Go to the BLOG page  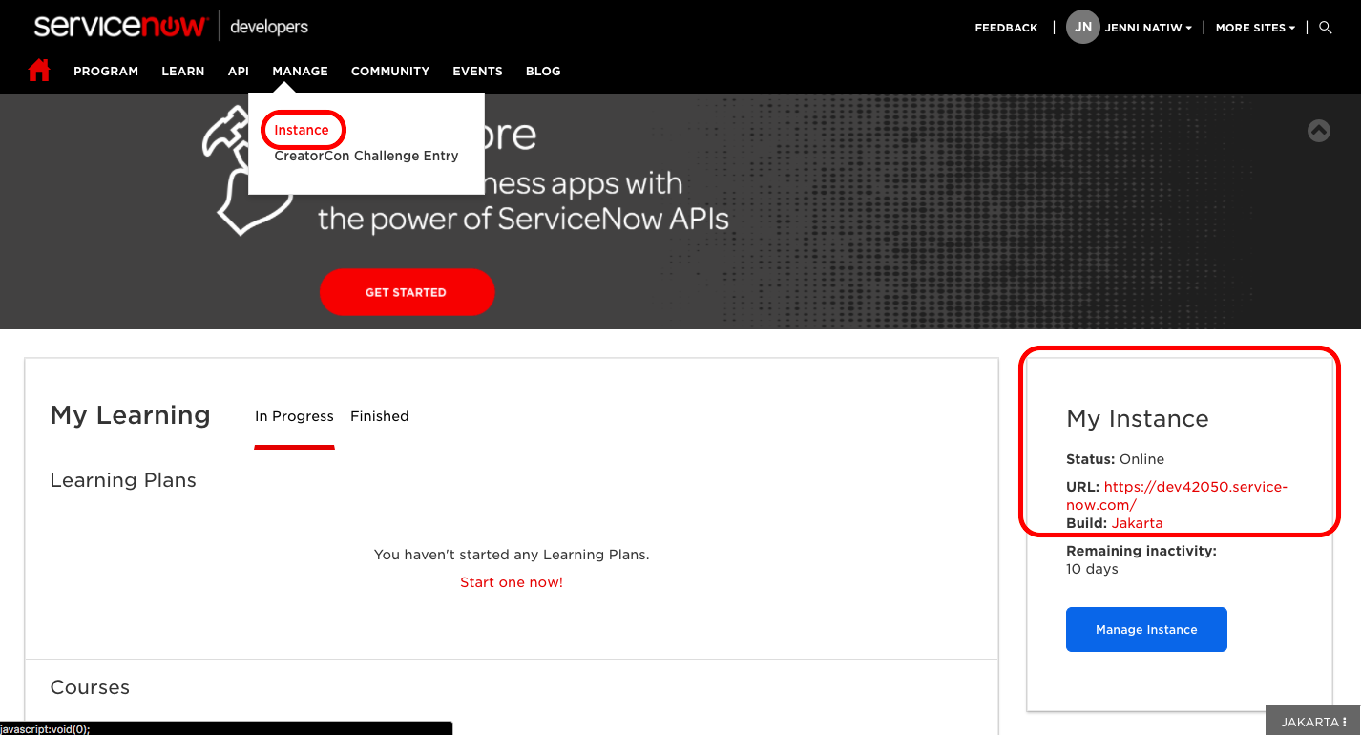tap(543, 71)
